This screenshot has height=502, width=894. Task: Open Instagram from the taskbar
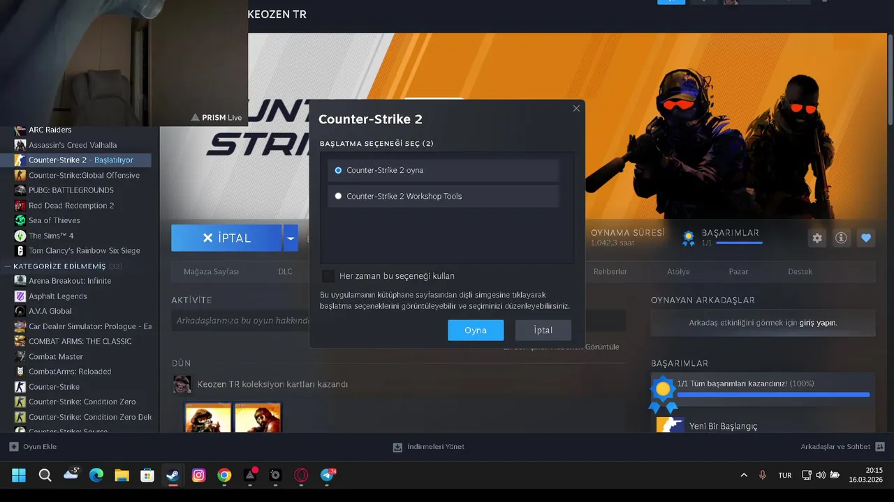pyautogui.click(x=198, y=476)
